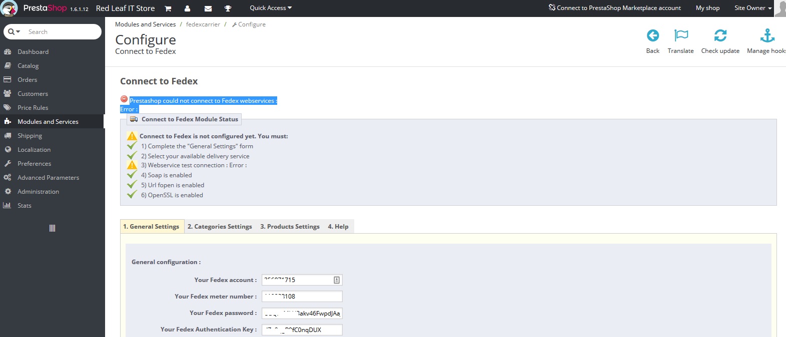
Task: Click the Check update refresh icon
Action: click(x=720, y=35)
